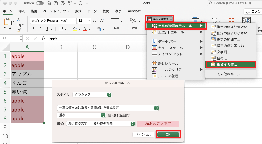This screenshot has width=262, height=144.
Task: Toggle Italic formatting
Action: (x=40, y=29)
